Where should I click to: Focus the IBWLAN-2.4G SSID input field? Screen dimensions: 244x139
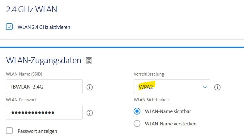tap(44, 87)
